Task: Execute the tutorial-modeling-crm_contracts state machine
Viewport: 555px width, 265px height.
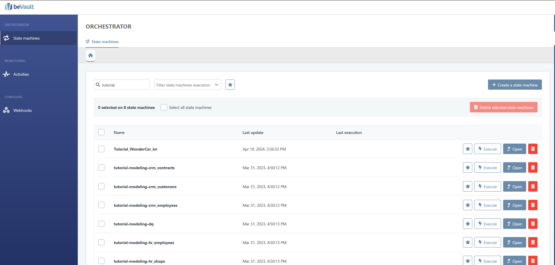Action: tap(487, 167)
